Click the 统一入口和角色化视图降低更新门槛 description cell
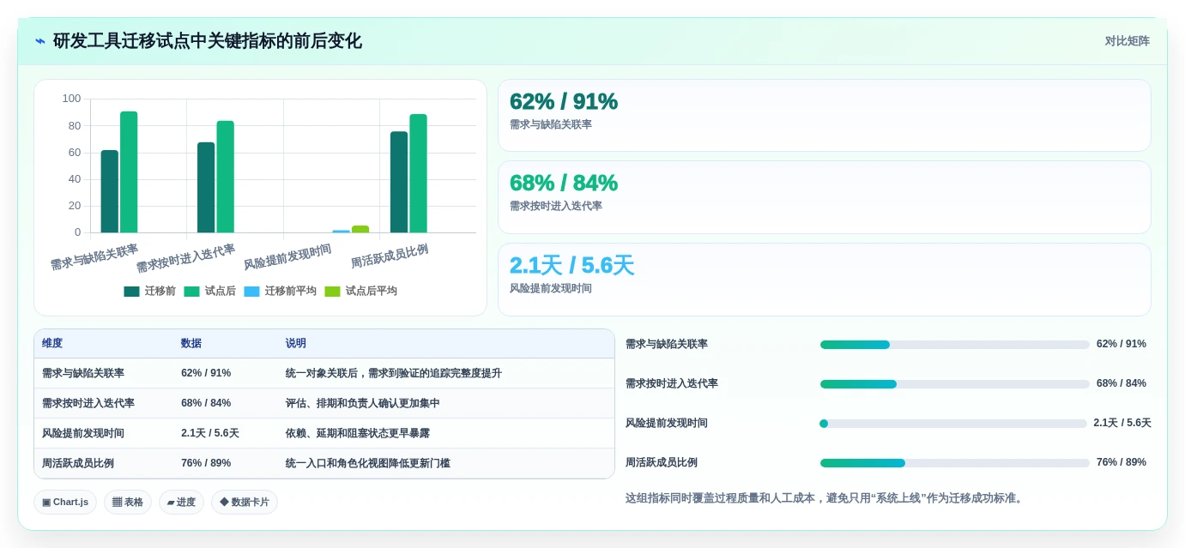The height and width of the screenshot is (548, 1185). [445, 463]
